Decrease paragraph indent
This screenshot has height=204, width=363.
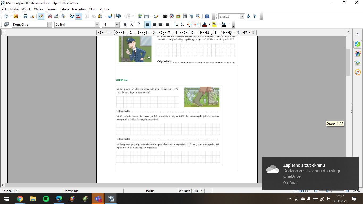pyautogui.click(x=189, y=24)
